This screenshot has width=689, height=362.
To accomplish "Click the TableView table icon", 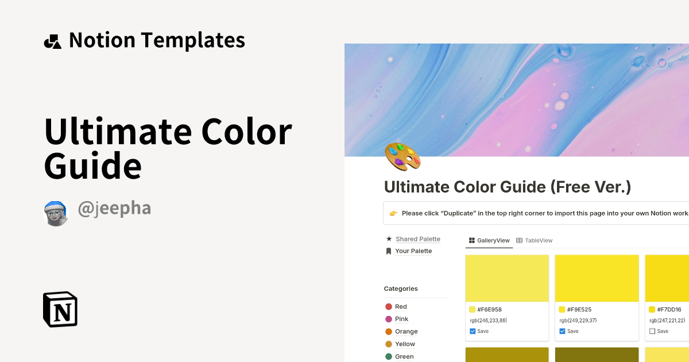I will coord(520,240).
